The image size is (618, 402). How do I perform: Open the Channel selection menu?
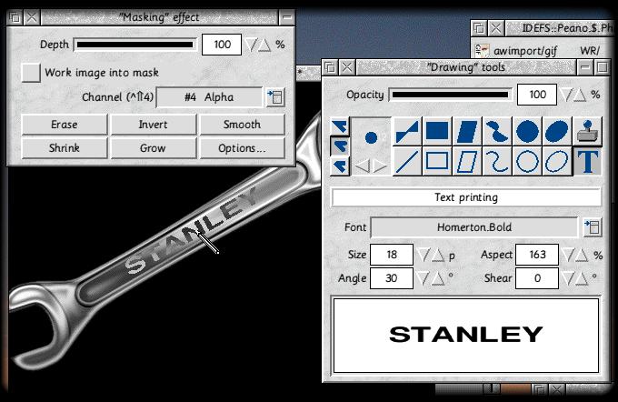(275, 97)
